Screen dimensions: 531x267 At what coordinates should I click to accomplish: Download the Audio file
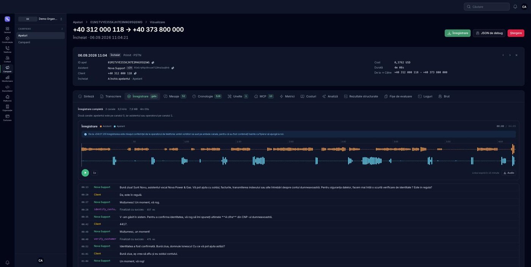tap(509, 173)
